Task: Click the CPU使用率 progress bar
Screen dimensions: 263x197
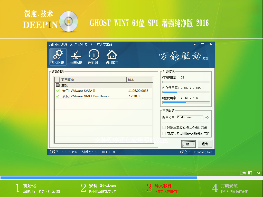Action: point(186,82)
